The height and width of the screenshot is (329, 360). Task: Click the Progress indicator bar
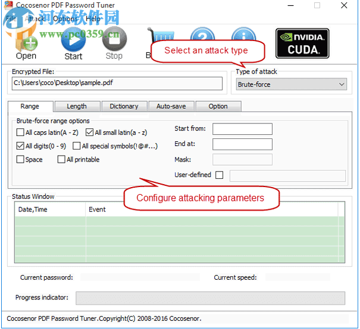point(210,298)
